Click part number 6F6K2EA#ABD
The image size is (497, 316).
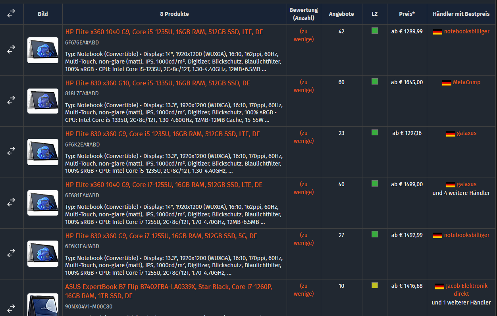(83, 145)
